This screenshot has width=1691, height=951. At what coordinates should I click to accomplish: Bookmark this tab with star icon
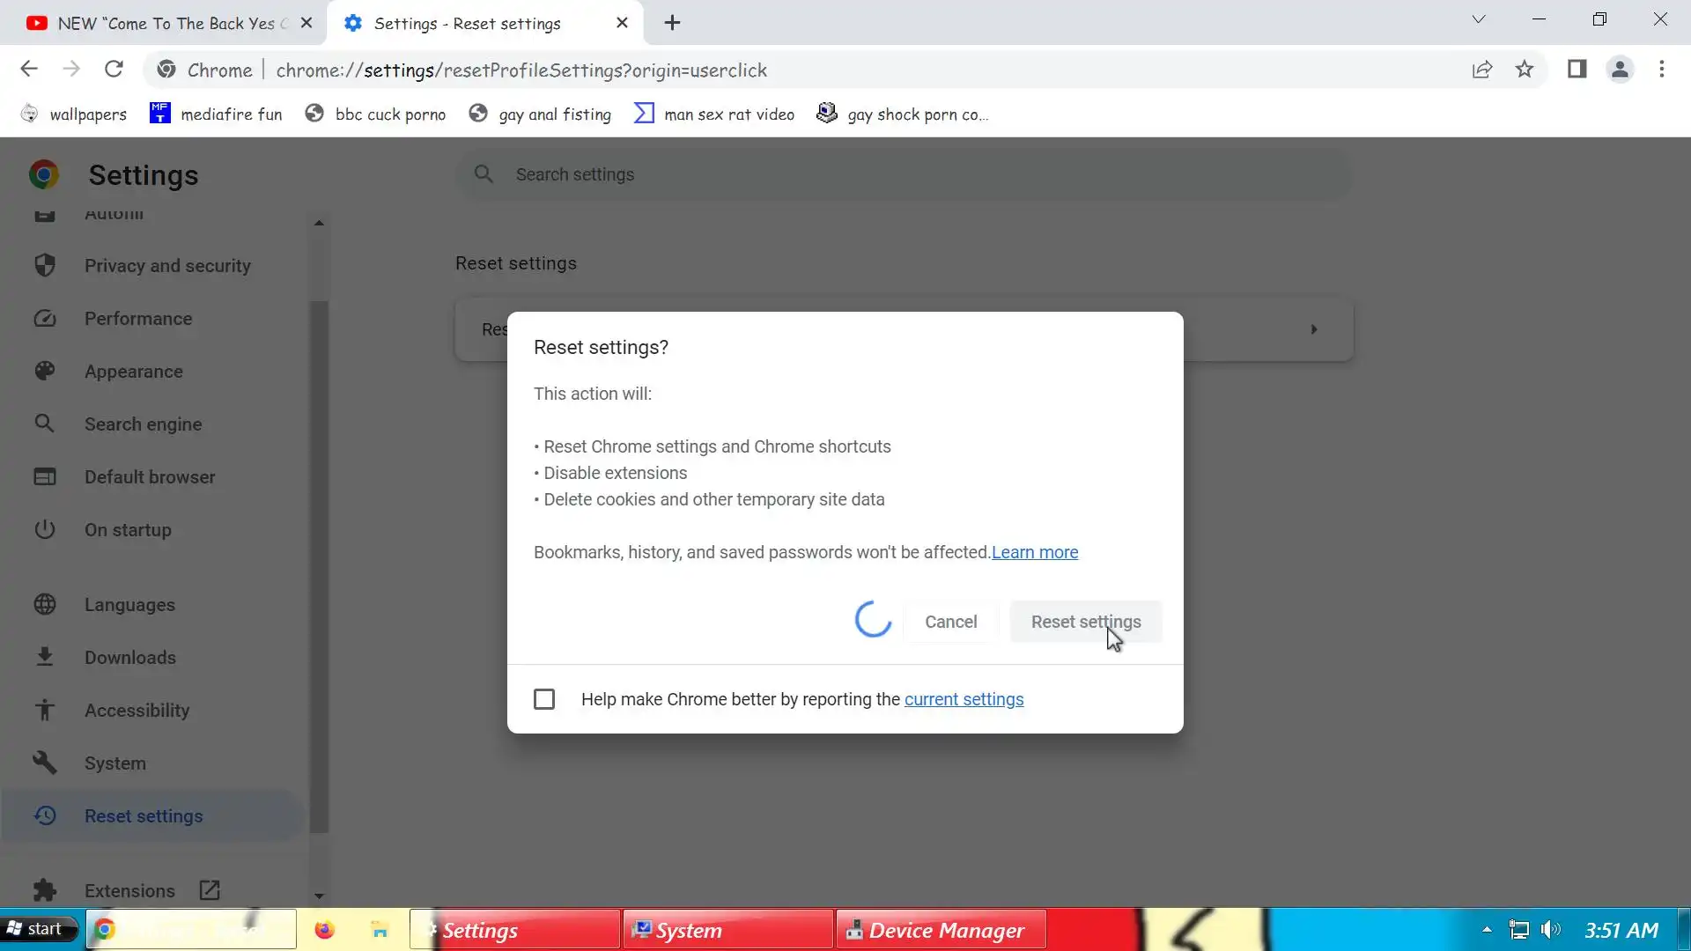1525,70
